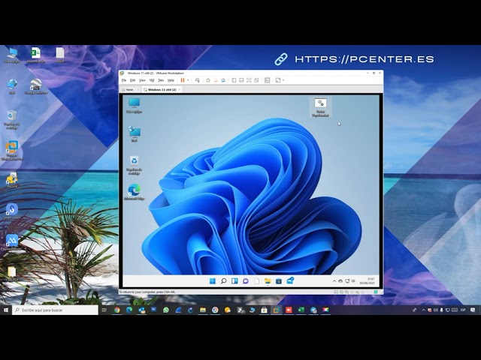Image resolution: width=481 pixels, height=360 pixels.
Task: Open Microsoft Edge from the host taskbar
Action: pyautogui.click(x=129, y=310)
